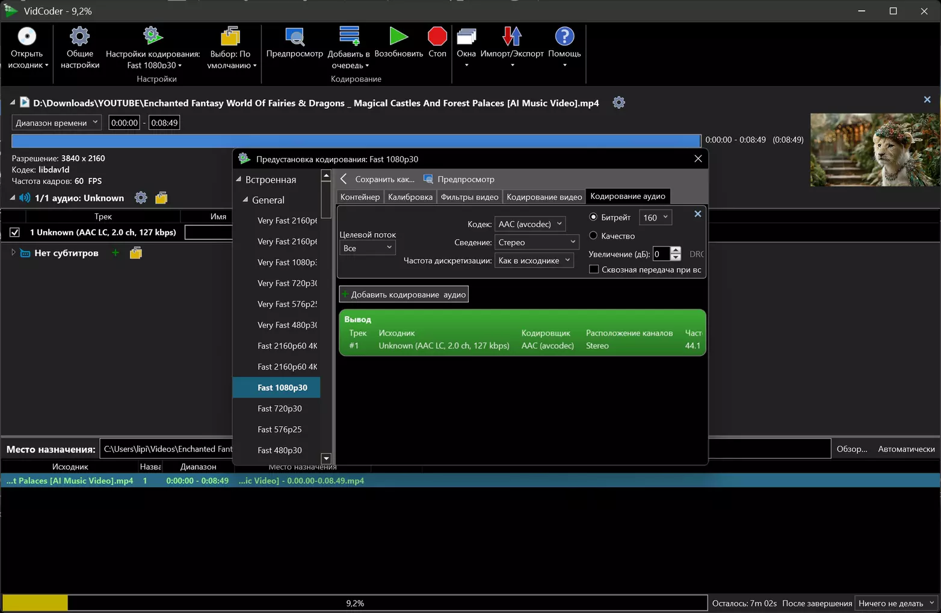941x613 pixels.
Task: Click the blue time range seek bar
Action: (356, 141)
